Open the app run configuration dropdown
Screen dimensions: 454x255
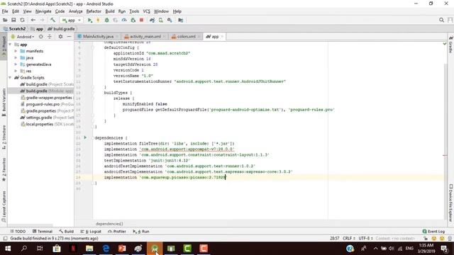point(71,21)
